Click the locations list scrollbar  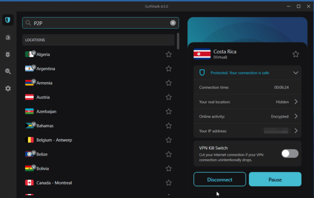[x=178, y=41]
